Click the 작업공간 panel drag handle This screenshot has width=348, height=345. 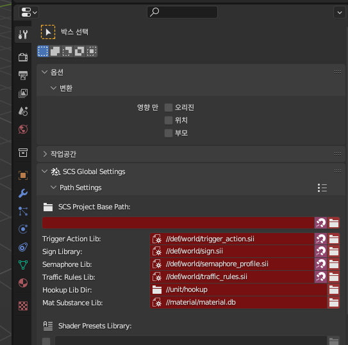pyautogui.click(x=338, y=154)
